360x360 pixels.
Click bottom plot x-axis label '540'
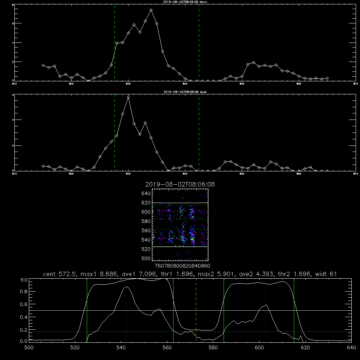[x=121, y=348]
